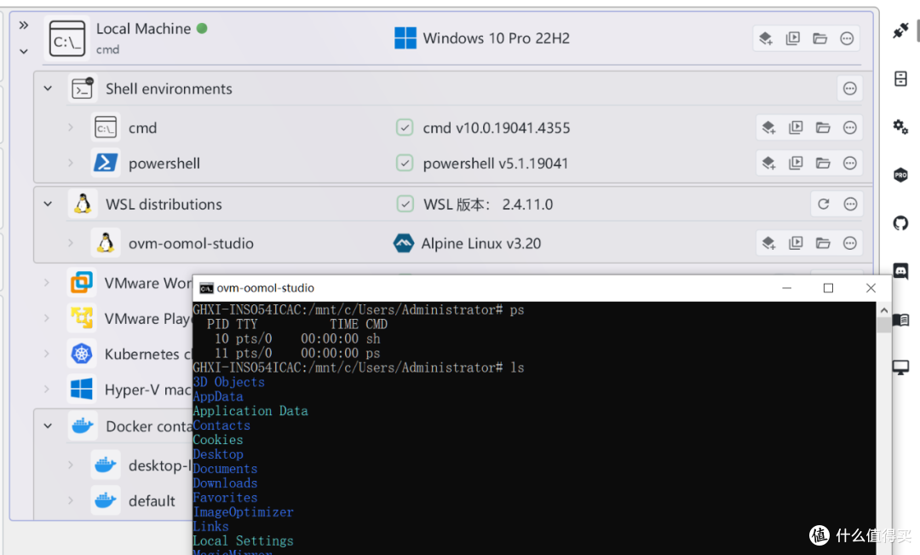The width and height of the screenshot is (920, 555).
Task: Open more options for cmd row
Action: (x=849, y=127)
